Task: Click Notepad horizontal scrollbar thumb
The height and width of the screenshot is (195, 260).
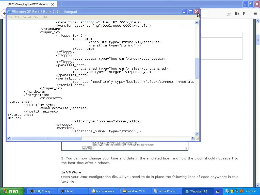Action: (x=46, y=138)
